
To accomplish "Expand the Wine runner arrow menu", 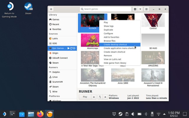I will click(x=105, y=97).
